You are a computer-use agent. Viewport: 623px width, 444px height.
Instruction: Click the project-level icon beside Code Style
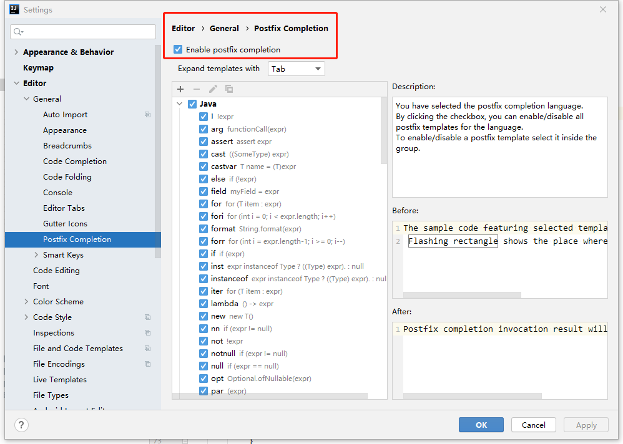(148, 317)
